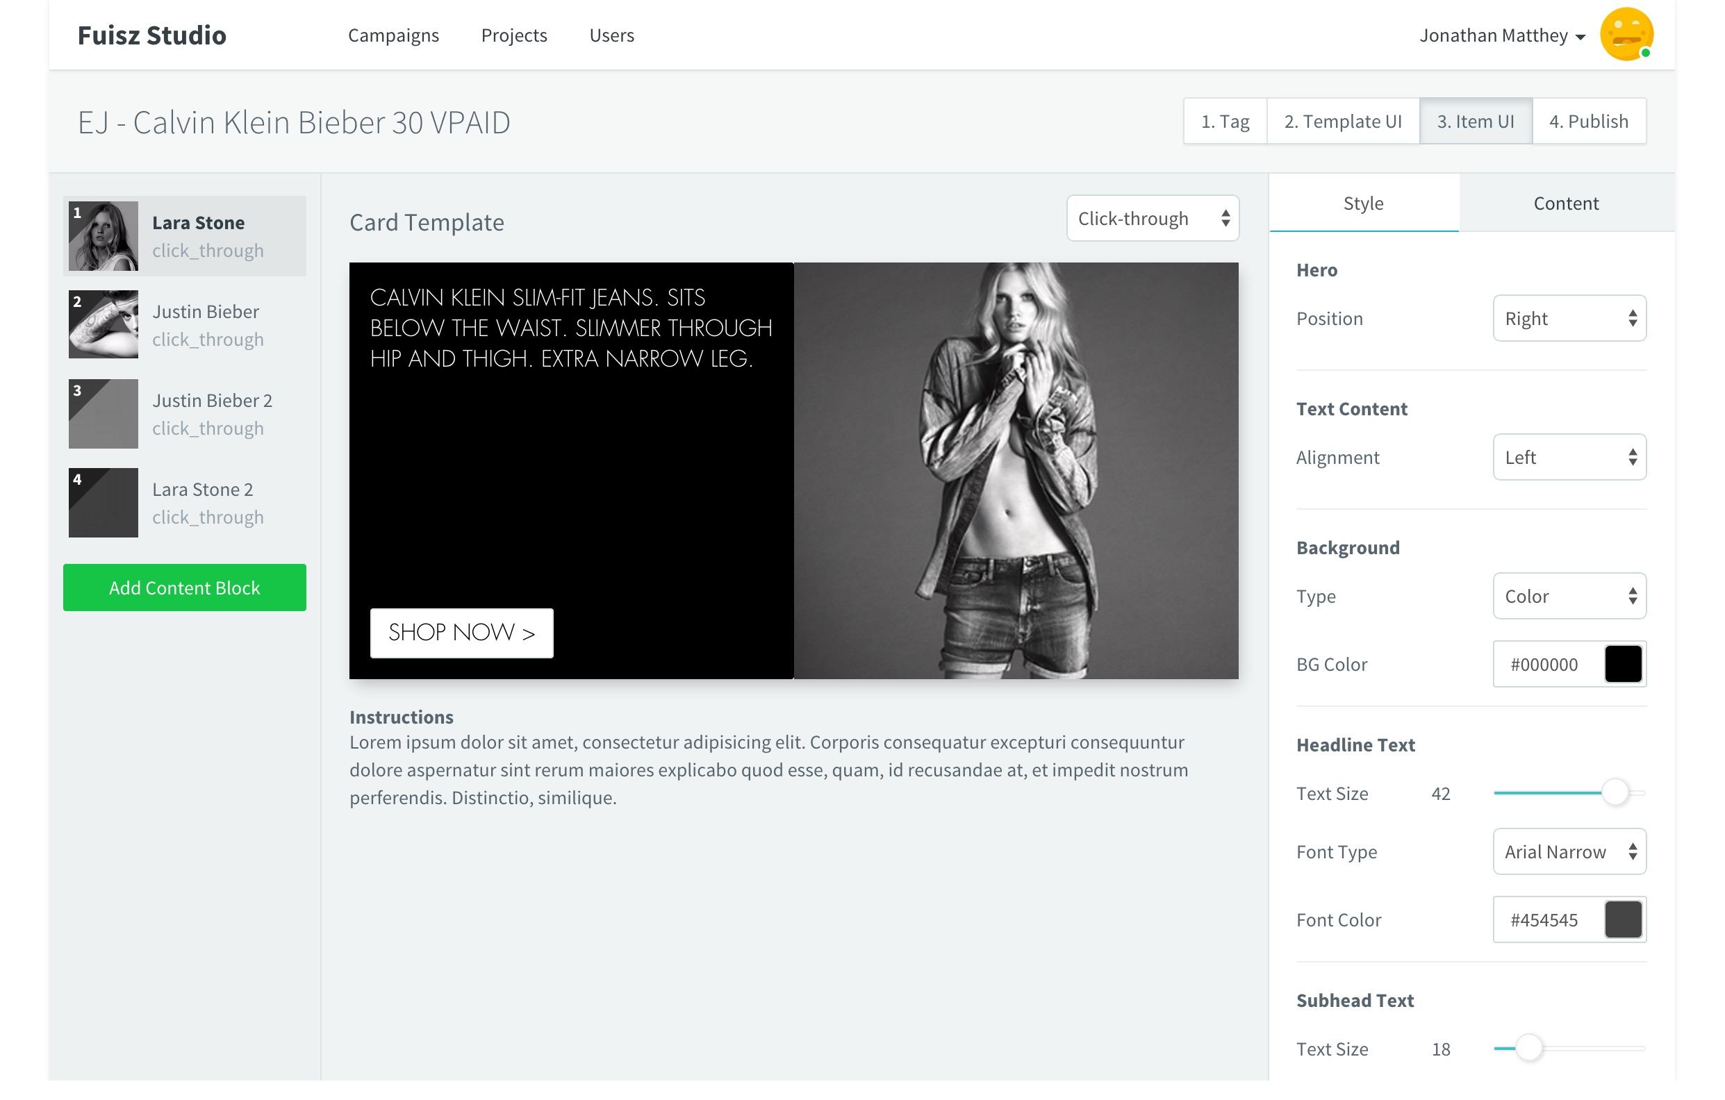The image size is (1725, 1100).
Task: Open the Jonathan Matthey account dropdown arrow
Action: [x=1580, y=37]
